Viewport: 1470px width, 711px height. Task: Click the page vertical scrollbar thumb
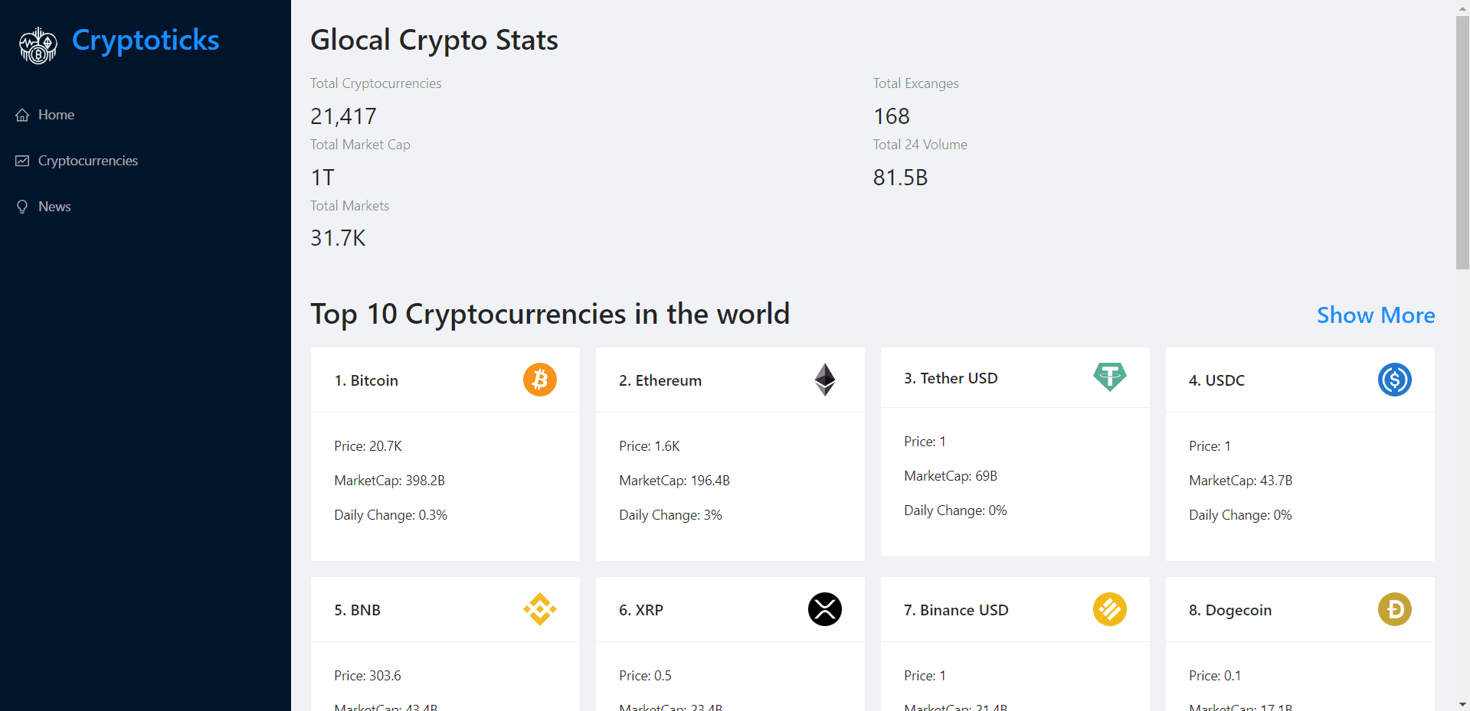click(x=1462, y=142)
